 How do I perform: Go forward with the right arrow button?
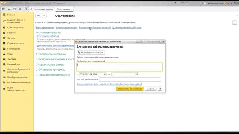44,16
